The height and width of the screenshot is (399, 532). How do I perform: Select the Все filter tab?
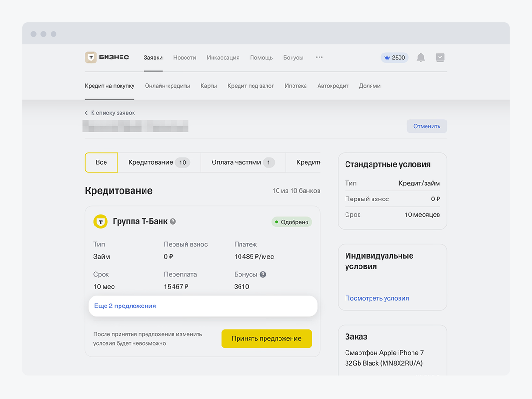101,162
